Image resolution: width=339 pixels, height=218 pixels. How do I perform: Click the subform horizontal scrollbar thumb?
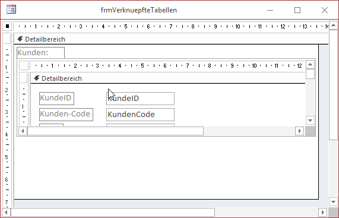(115, 131)
